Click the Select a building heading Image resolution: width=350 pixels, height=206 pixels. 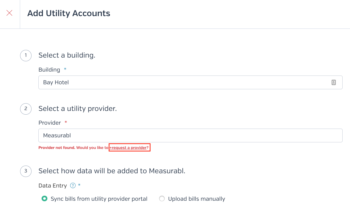67,55
